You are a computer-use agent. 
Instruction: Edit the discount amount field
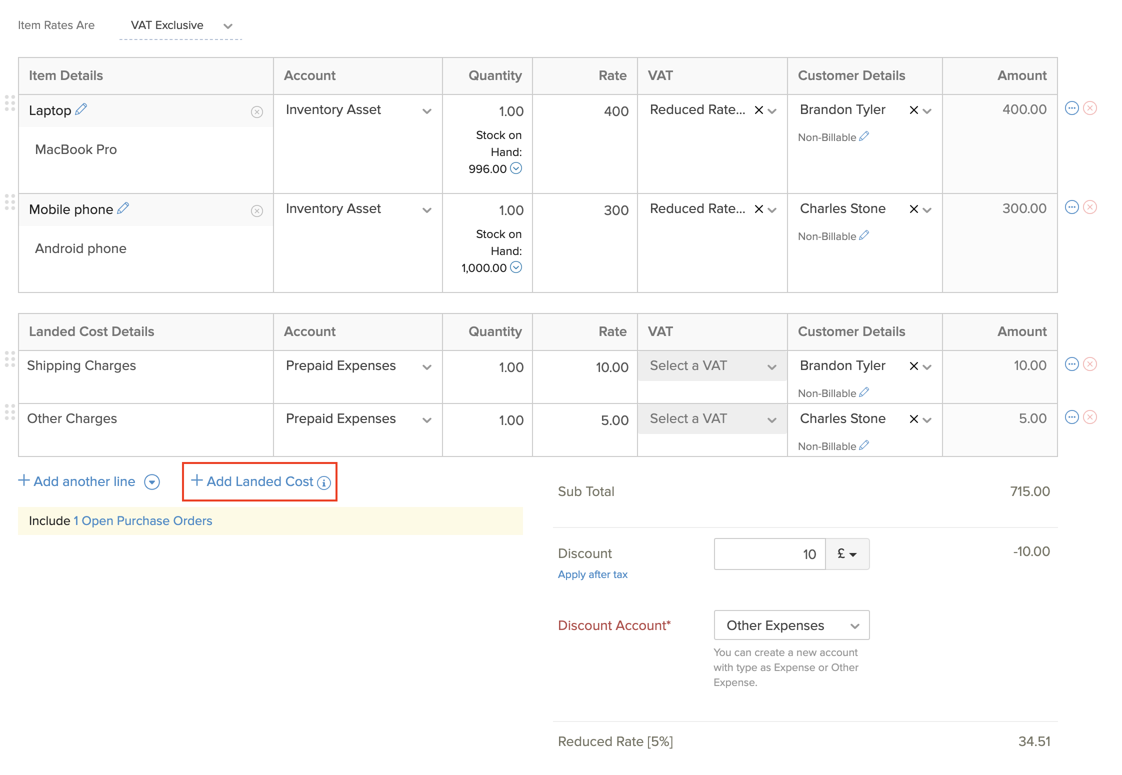(x=769, y=553)
